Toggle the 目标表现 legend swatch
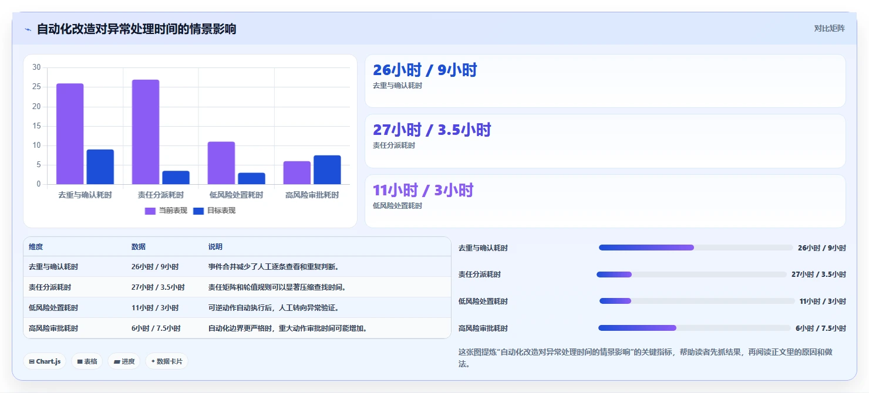869x393 pixels. click(x=198, y=211)
